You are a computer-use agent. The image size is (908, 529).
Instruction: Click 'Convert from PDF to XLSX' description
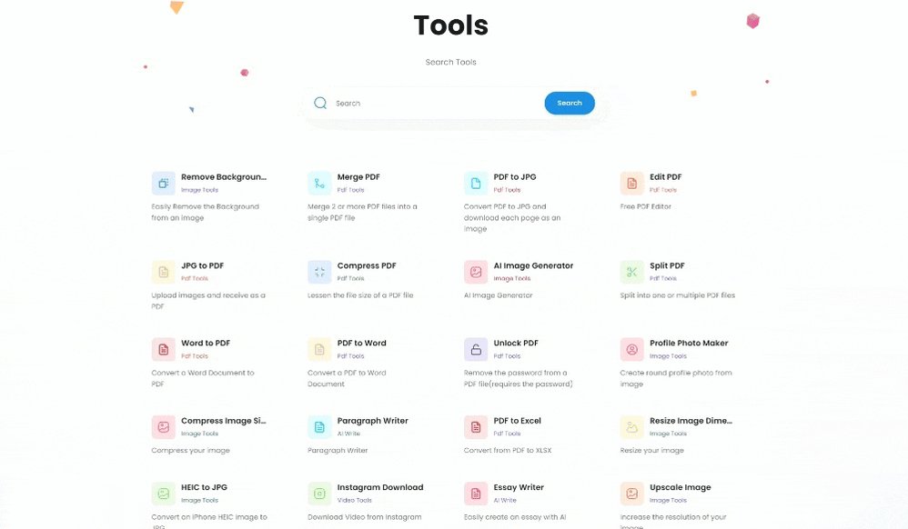[508, 450]
